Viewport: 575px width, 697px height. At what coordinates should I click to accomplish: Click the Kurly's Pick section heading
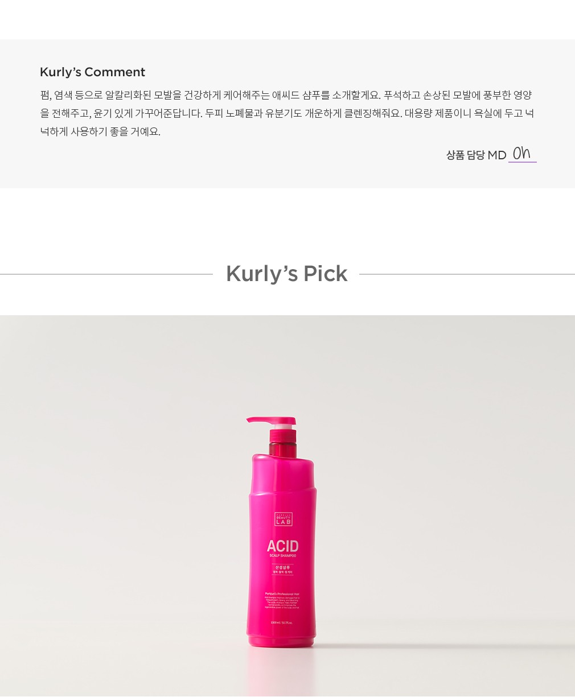pos(286,274)
